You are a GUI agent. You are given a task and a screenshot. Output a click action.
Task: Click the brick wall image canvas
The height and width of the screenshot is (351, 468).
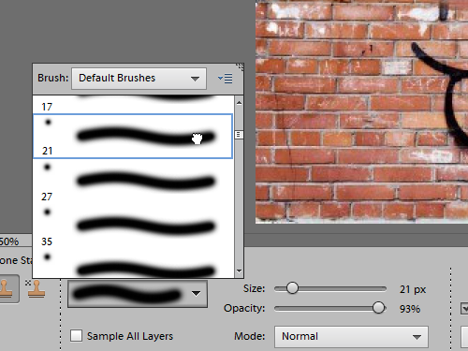point(362,111)
